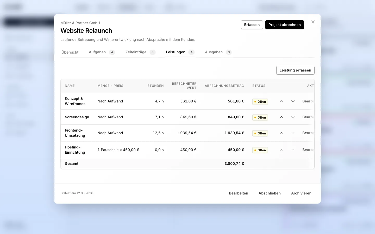Edit the Hosting-Einrichtung row
Viewport: 375px width, 234px height.
click(308, 150)
